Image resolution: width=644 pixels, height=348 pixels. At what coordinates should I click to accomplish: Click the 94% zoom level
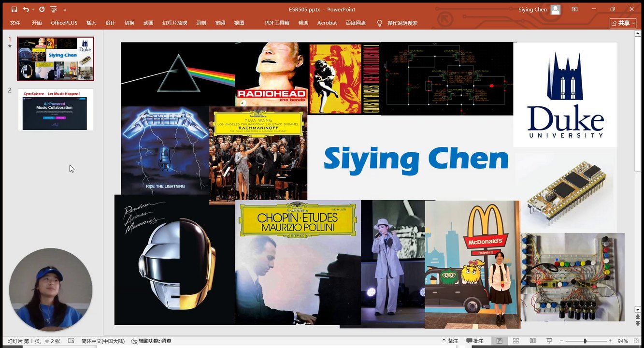(623, 341)
